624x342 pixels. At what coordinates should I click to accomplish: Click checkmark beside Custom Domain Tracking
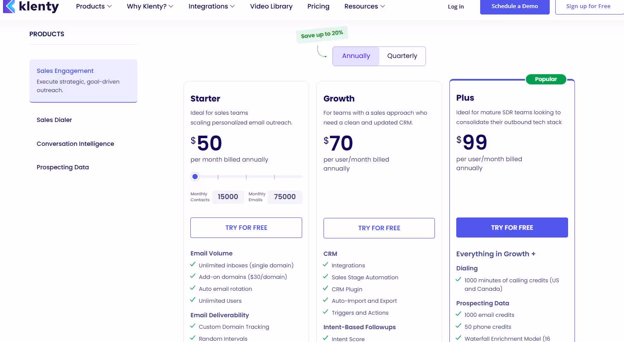(193, 326)
